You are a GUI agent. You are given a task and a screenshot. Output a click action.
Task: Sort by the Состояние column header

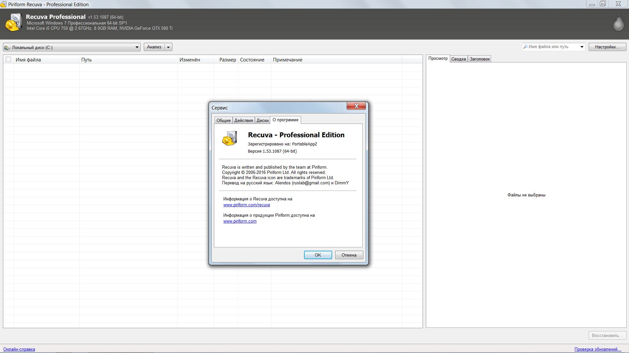(255, 59)
